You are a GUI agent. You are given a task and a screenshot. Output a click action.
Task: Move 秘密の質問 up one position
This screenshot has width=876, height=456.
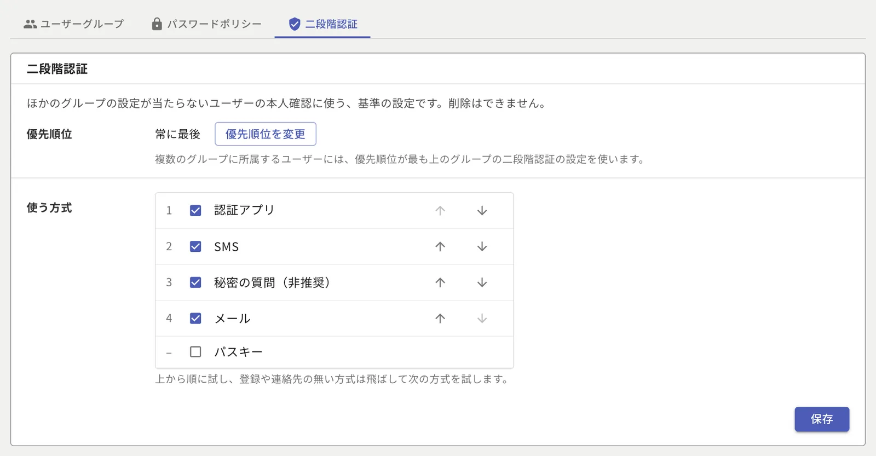tap(440, 282)
